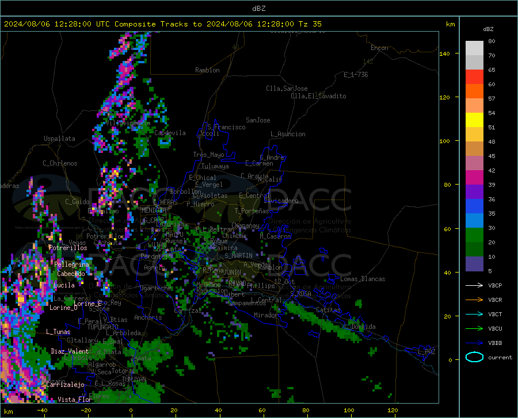518x418 pixels.
Task: Click the '0' km mark on vertical axis
Action: click(x=450, y=360)
